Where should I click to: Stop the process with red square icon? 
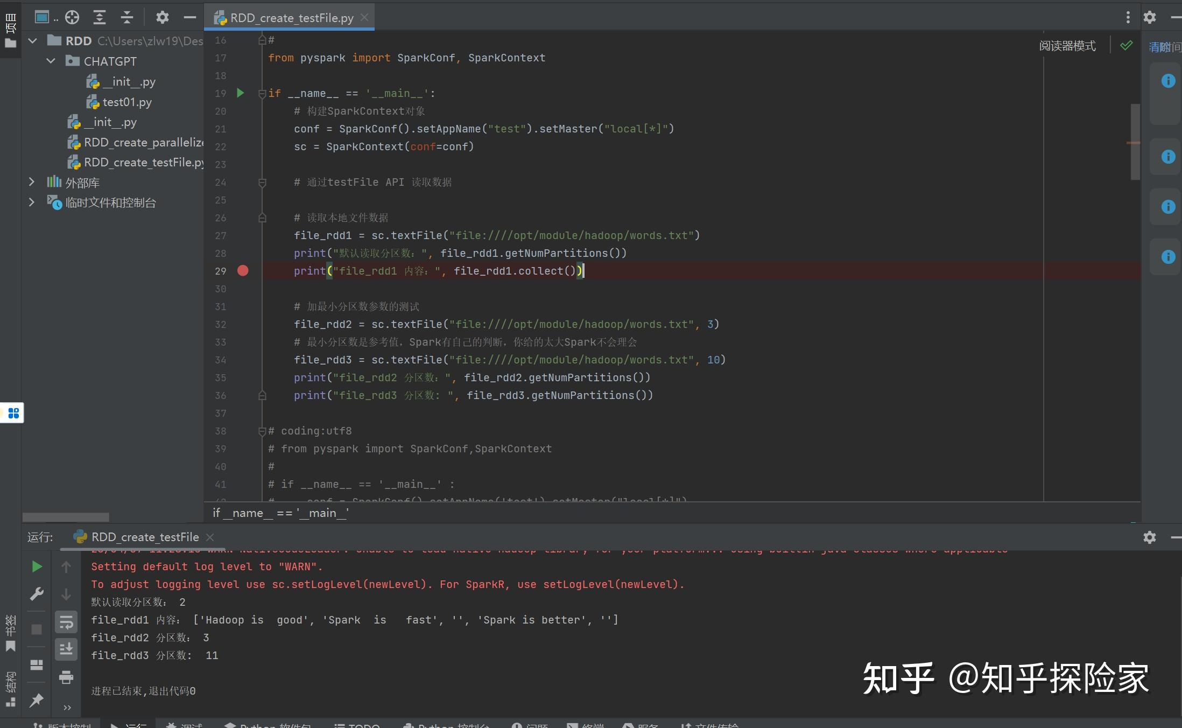[37, 629]
